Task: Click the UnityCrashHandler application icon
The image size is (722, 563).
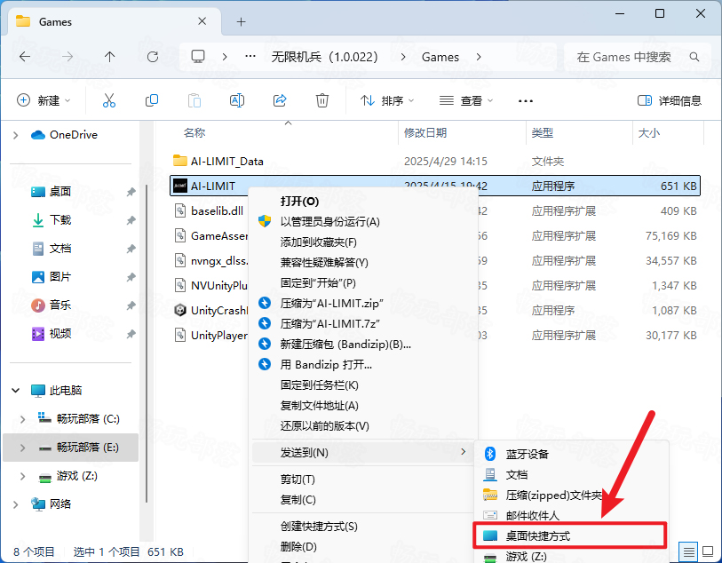Action: [x=180, y=310]
